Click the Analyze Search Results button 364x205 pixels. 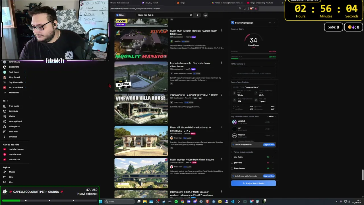tap(253, 183)
